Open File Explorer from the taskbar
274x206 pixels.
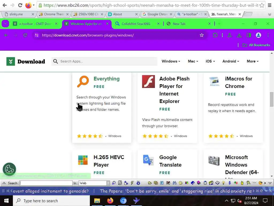(x=97, y=201)
